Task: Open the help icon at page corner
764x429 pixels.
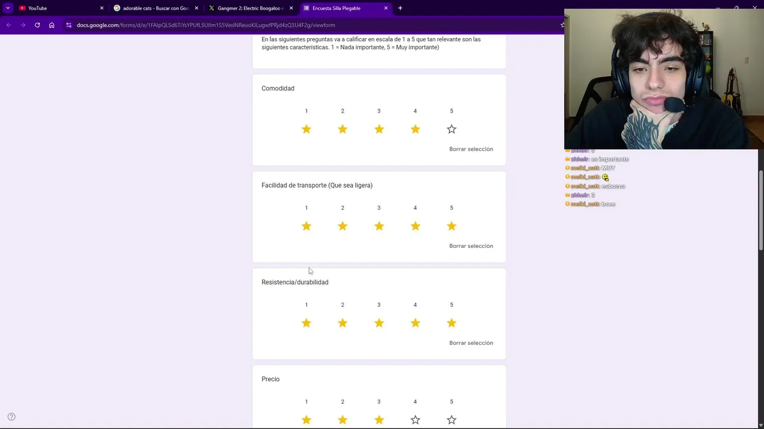Action: 11,417
